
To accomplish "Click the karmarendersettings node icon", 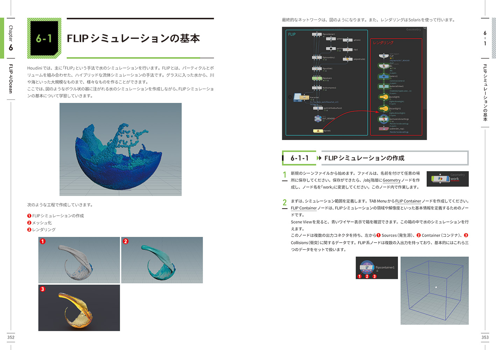I will [x=383, y=119].
